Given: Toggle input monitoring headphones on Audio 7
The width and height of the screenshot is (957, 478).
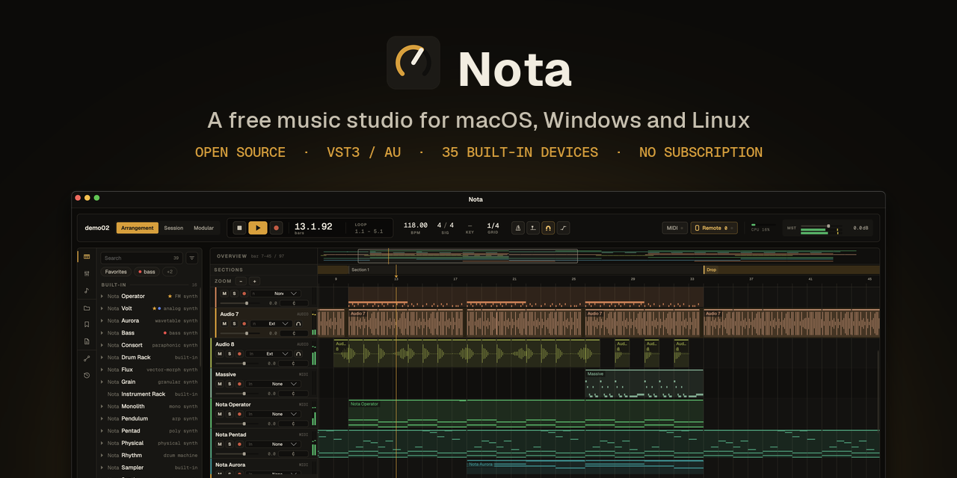Looking at the screenshot, I should (x=298, y=323).
